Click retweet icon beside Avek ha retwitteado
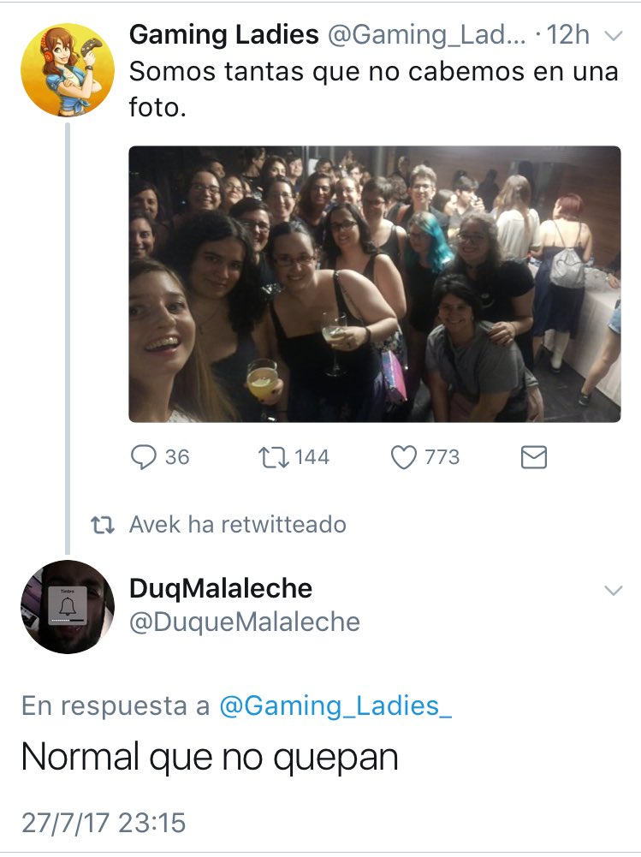The width and height of the screenshot is (641, 857). point(102,525)
